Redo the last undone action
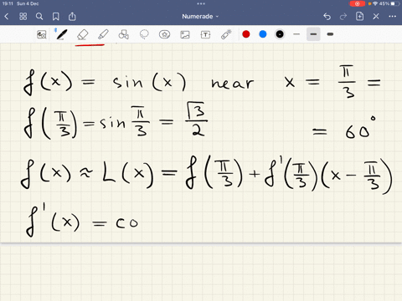 click(x=343, y=17)
